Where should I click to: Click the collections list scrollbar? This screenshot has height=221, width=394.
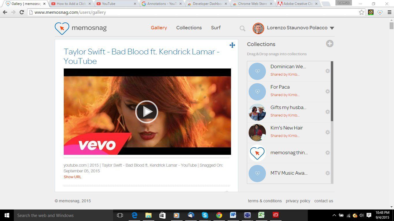[x=332, y=91]
